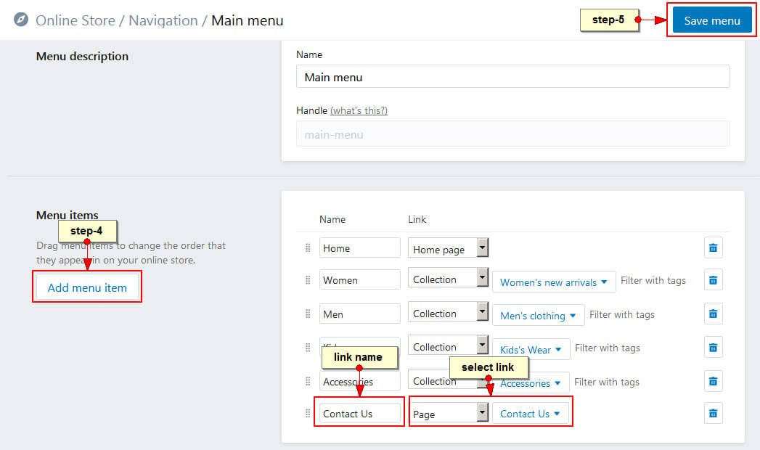Grab drag handle for Home row
Viewport: 760px width, 450px height.
tap(308, 248)
